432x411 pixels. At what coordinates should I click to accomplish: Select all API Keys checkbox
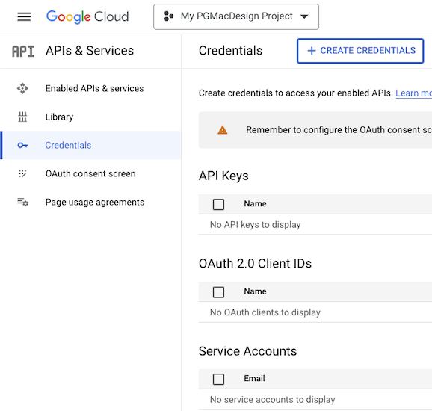218,205
